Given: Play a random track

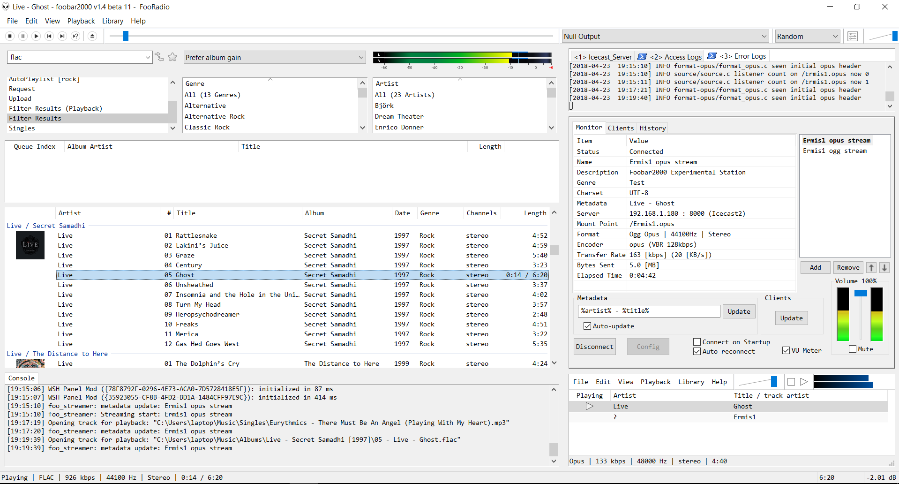Looking at the screenshot, I should (x=75, y=36).
